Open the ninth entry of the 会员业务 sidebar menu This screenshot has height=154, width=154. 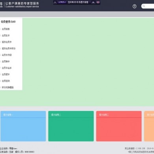(6, 81)
